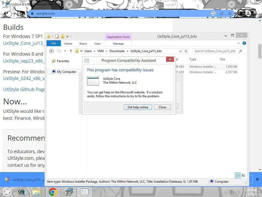Viewport: 262px width, 197px height.
Task: Open Explorer help question icon
Action: [244, 43]
